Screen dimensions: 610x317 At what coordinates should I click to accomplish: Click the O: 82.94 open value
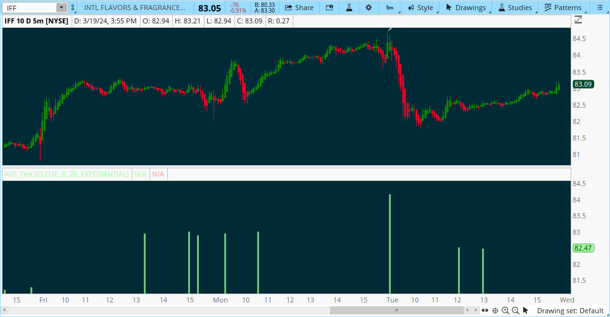156,21
